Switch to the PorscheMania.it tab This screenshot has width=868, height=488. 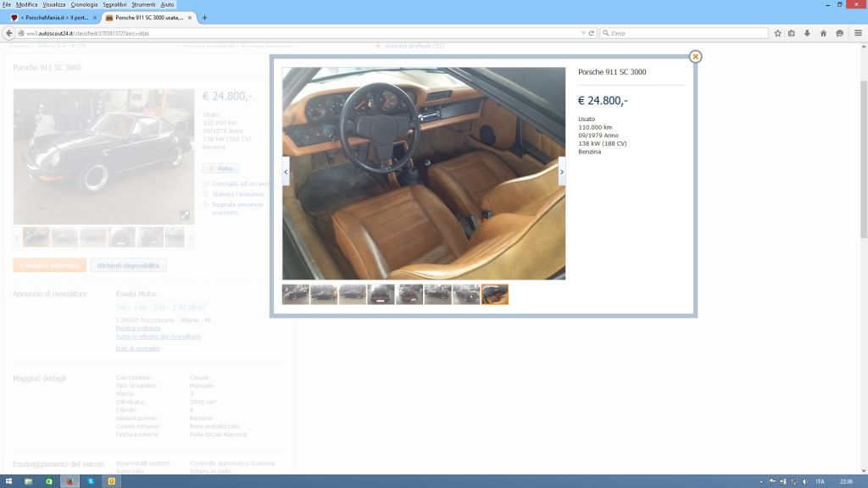point(53,18)
